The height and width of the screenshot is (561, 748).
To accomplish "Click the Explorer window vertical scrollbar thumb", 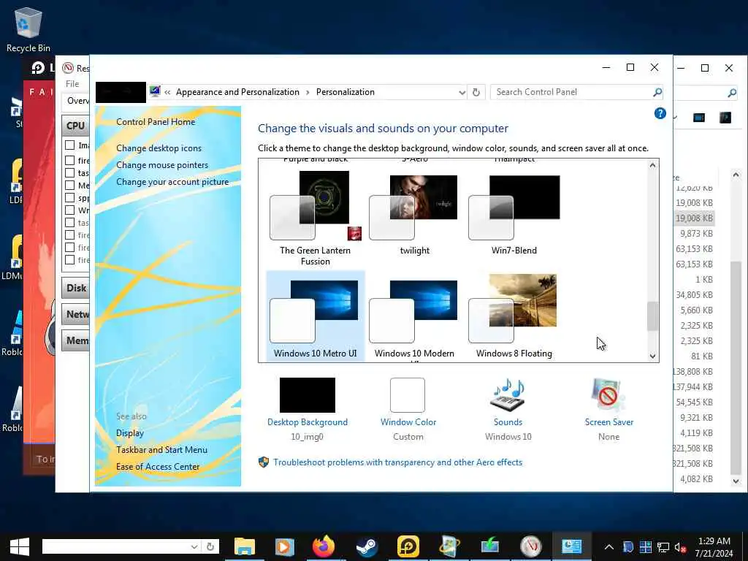I will coord(736,368).
